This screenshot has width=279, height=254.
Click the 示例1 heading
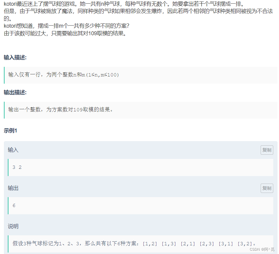(10, 131)
